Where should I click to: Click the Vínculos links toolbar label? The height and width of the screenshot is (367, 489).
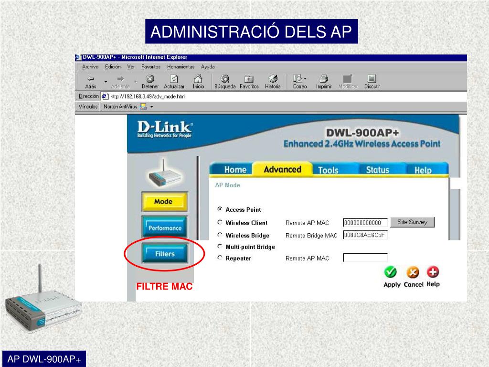point(88,107)
